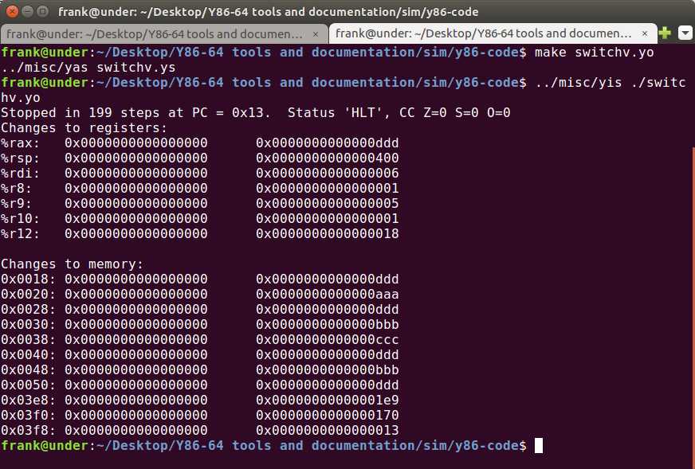
Task: Open the tab list dropdown arrow
Action: [685, 33]
